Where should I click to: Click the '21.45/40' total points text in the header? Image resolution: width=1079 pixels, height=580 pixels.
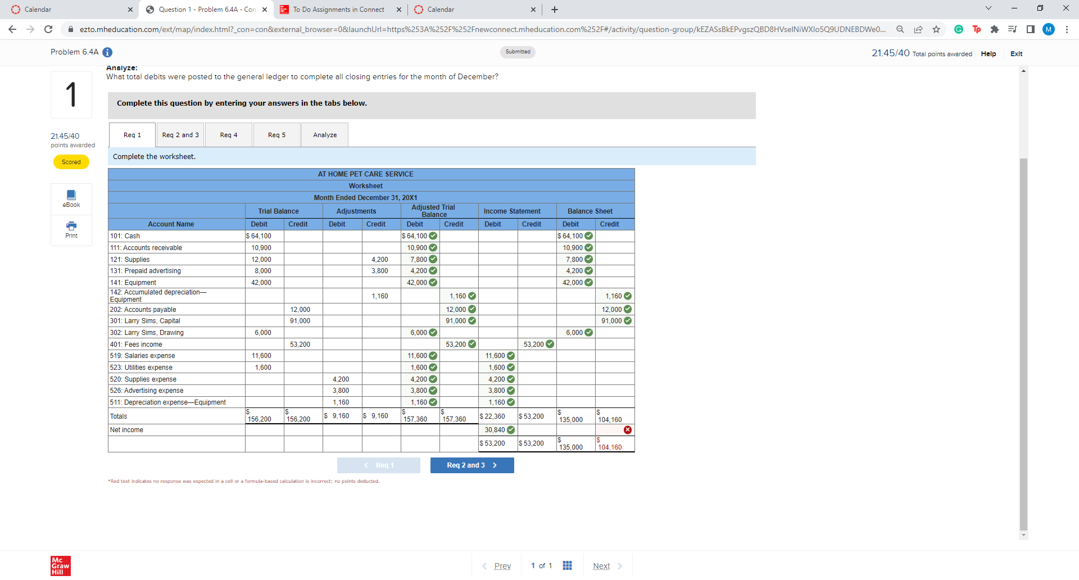[x=891, y=53]
